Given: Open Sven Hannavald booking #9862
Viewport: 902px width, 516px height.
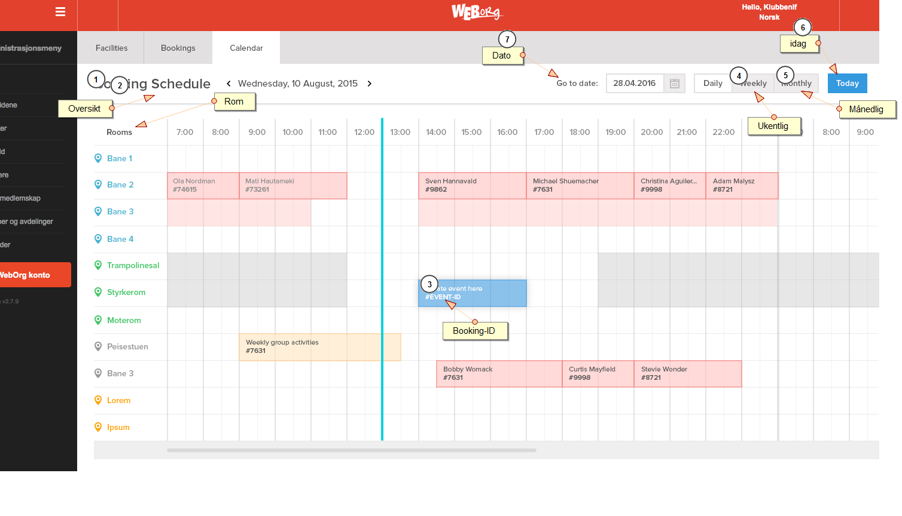Looking at the screenshot, I should click(x=472, y=186).
